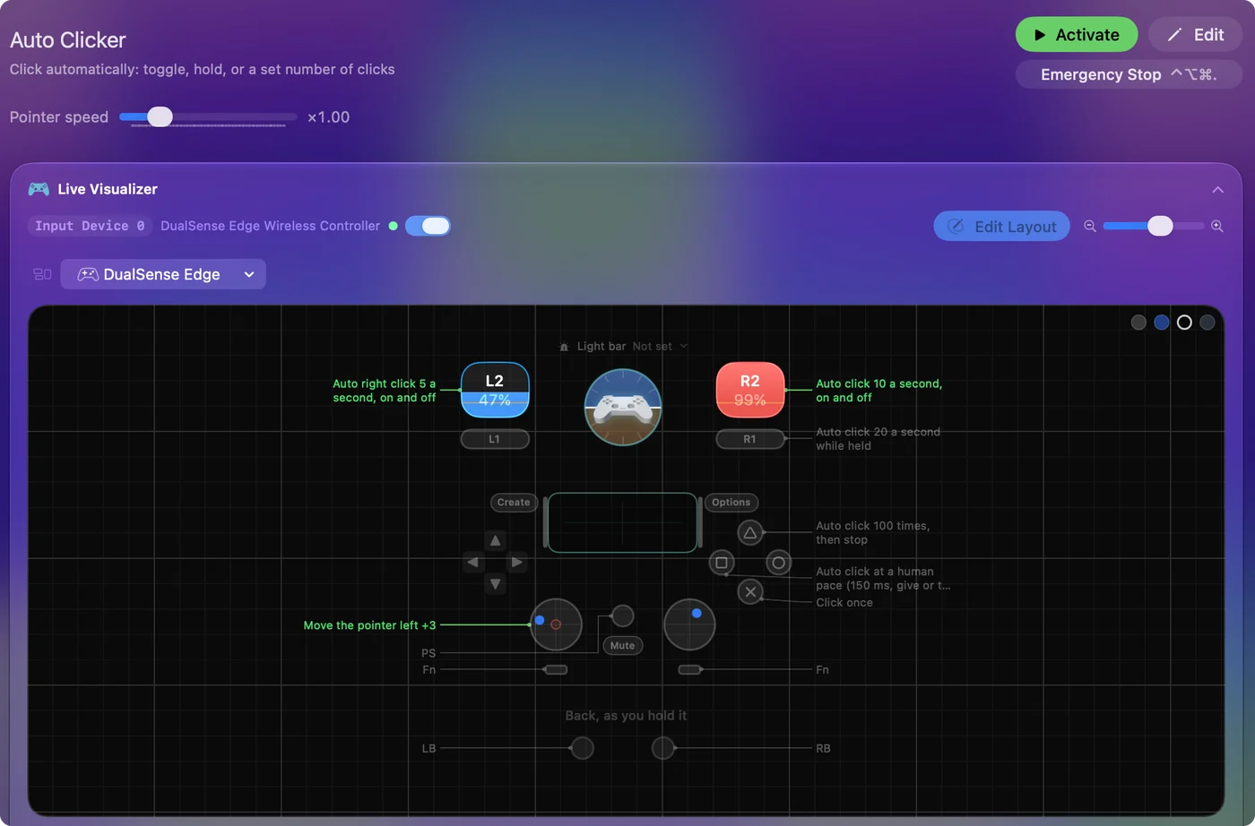Click the zoom in magnifier icon
The width and height of the screenshot is (1255, 826).
[1217, 226]
